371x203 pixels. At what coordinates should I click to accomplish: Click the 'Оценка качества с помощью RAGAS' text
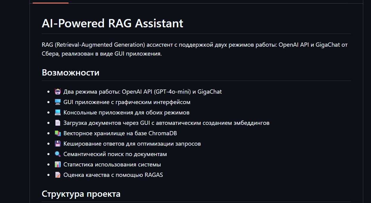pyautogui.click(x=113, y=175)
